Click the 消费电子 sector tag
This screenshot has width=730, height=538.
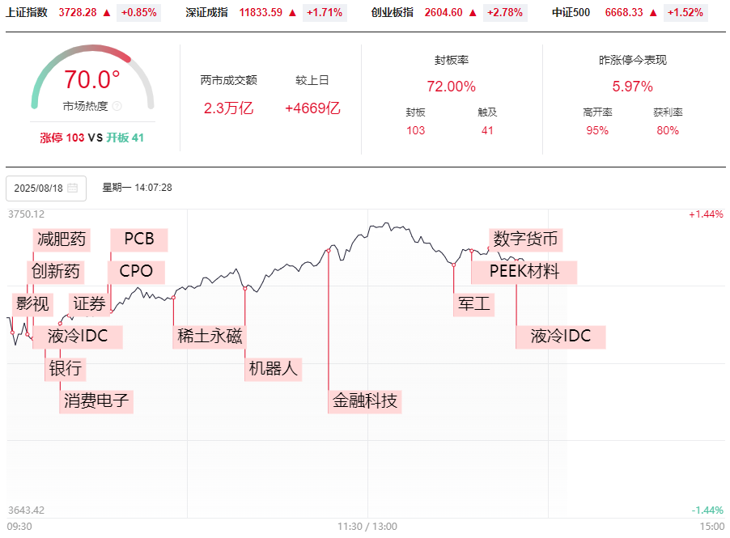click(96, 400)
